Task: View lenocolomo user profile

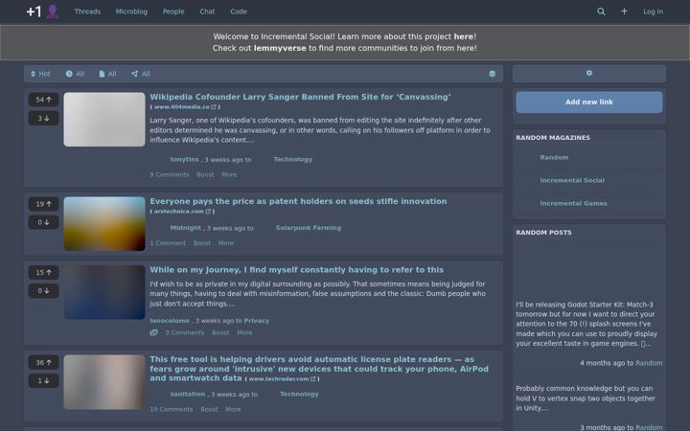Action: click(x=170, y=321)
